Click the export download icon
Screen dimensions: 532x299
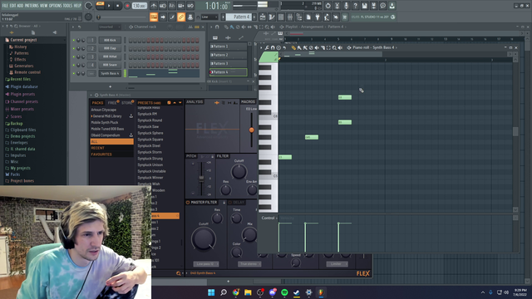(x=392, y=6)
